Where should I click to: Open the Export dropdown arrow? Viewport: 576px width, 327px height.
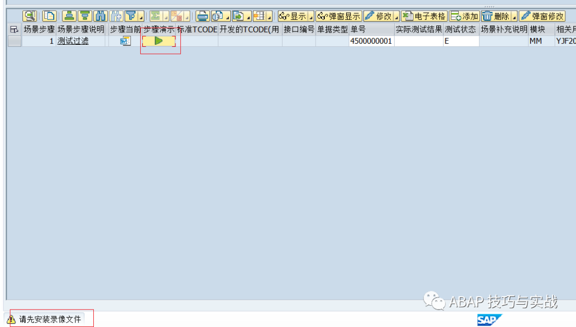[x=249, y=17]
